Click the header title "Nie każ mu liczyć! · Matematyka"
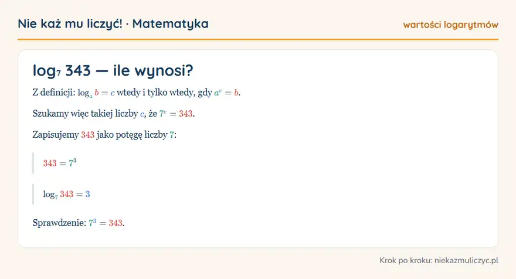Screen dimensions: 516x279 pyautogui.click(x=113, y=23)
